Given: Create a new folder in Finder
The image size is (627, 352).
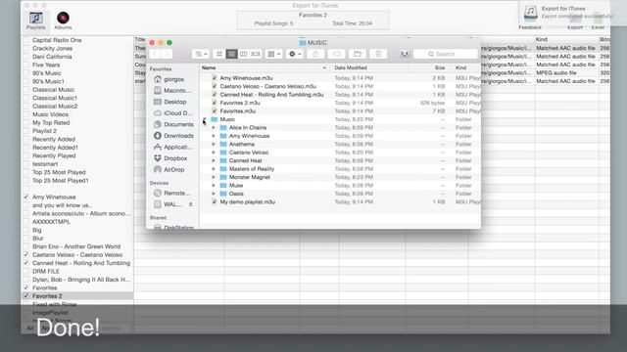Looking at the screenshot, I should [x=357, y=54].
